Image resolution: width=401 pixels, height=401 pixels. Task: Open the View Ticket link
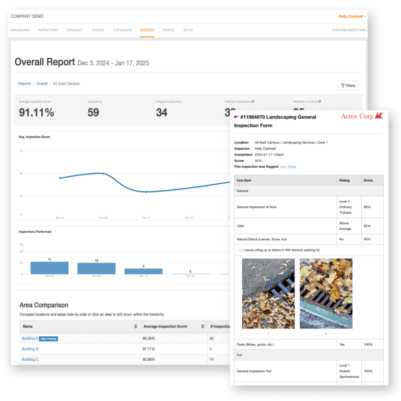coord(288,167)
